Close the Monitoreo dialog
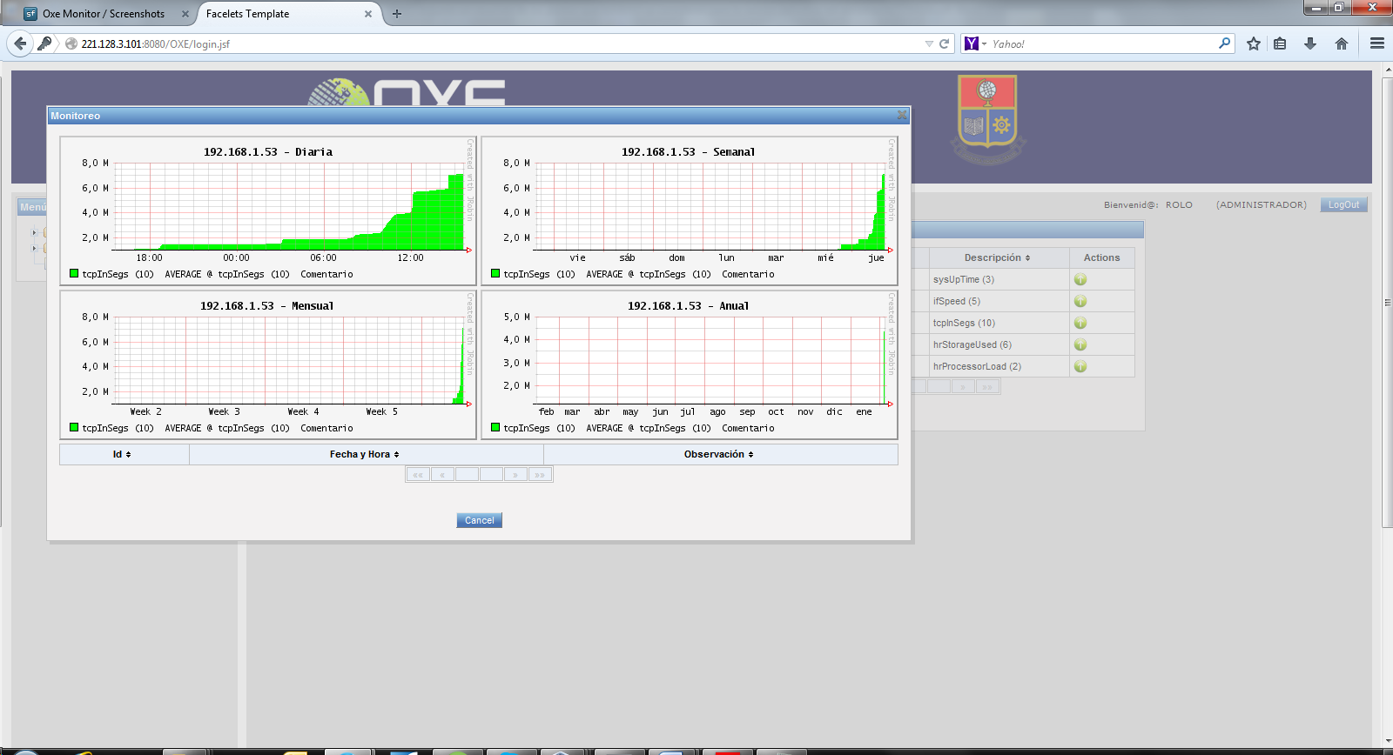Image resolution: width=1393 pixels, height=755 pixels. pos(902,115)
